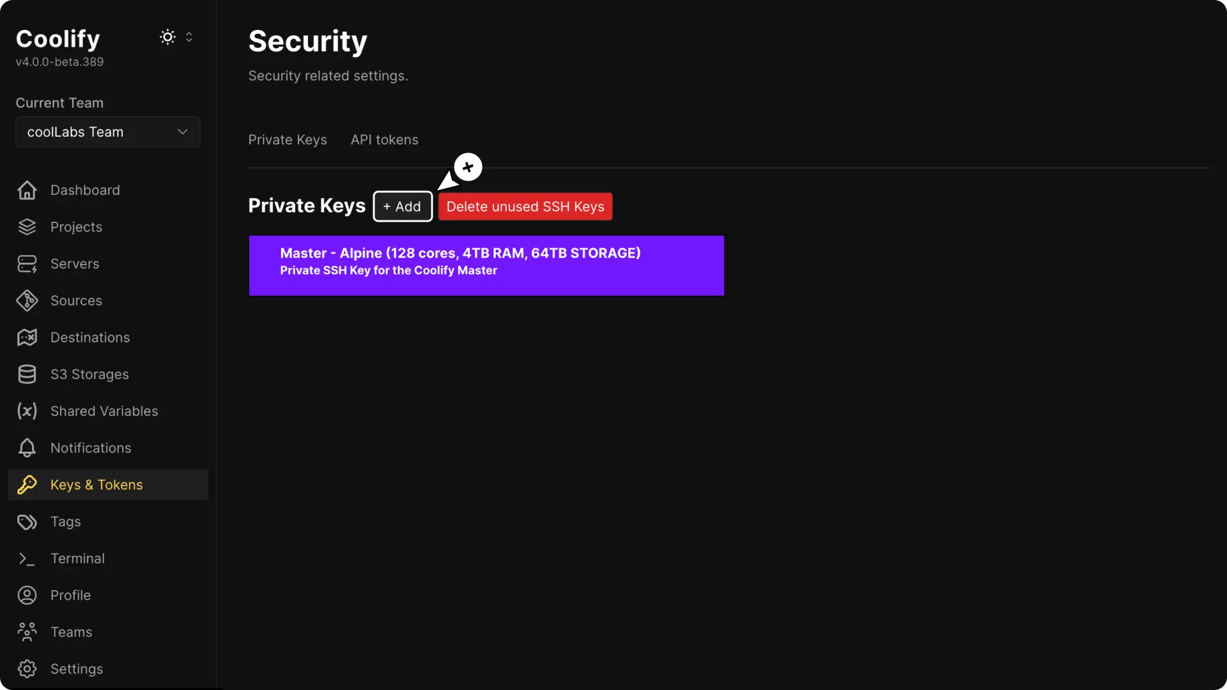The height and width of the screenshot is (690, 1227).
Task: Click the Servers icon in sidebar
Action: [x=27, y=264]
